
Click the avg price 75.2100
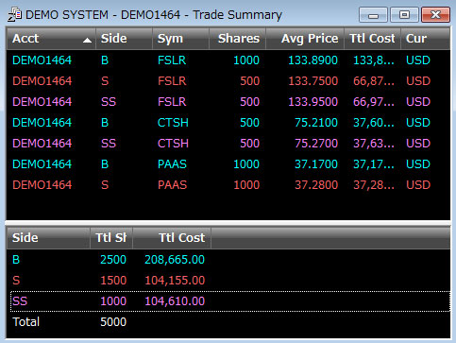[316, 123]
